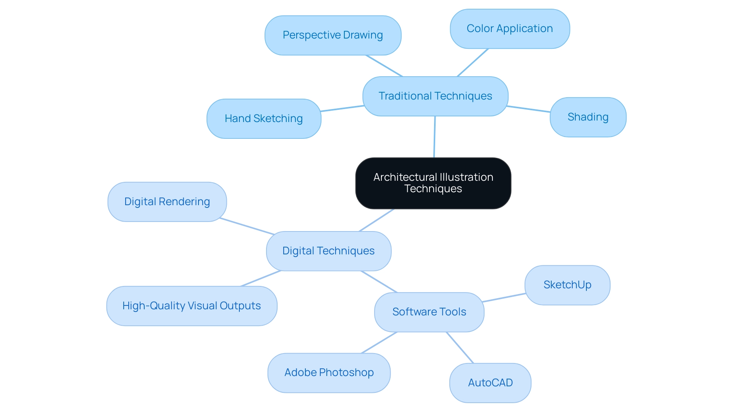
Task: Toggle visibility of Adobe Photoshop node
Action: pos(328,372)
